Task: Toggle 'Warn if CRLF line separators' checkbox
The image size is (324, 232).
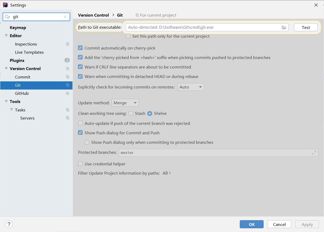Action: click(80, 67)
